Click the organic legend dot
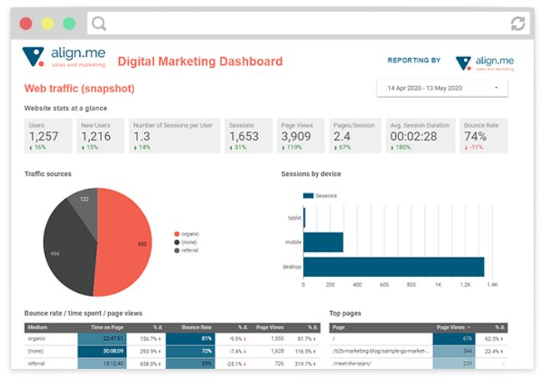Image resolution: width=544 pixels, height=382 pixels. 177,234
